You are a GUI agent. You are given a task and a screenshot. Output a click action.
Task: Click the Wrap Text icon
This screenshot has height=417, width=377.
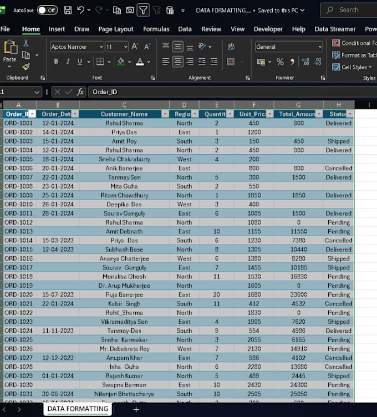click(x=231, y=47)
